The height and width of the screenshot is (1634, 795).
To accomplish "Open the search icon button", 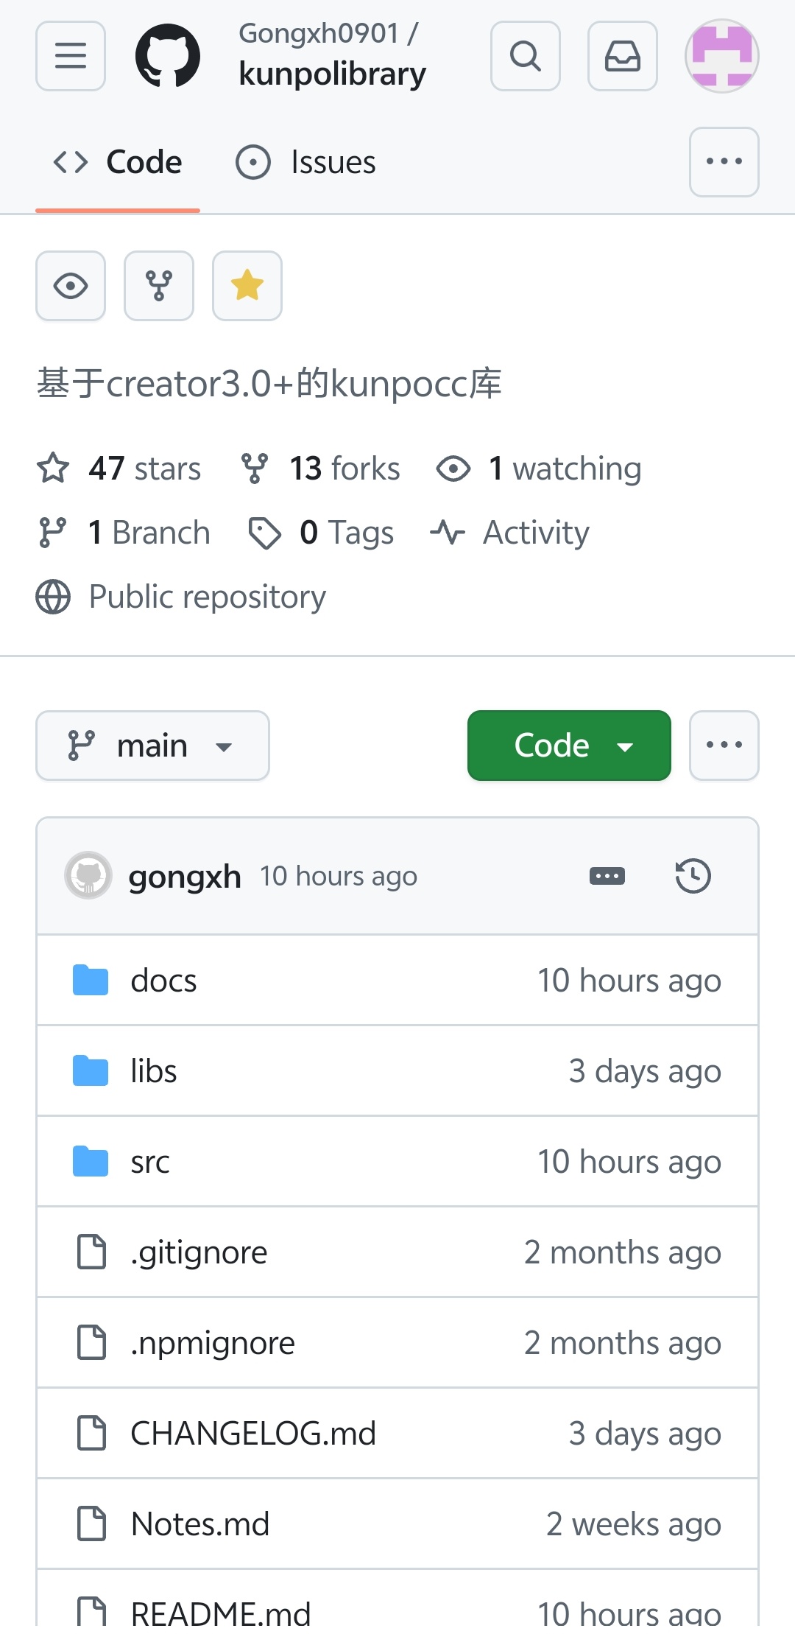I will pyautogui.click(x=526, y=56).
